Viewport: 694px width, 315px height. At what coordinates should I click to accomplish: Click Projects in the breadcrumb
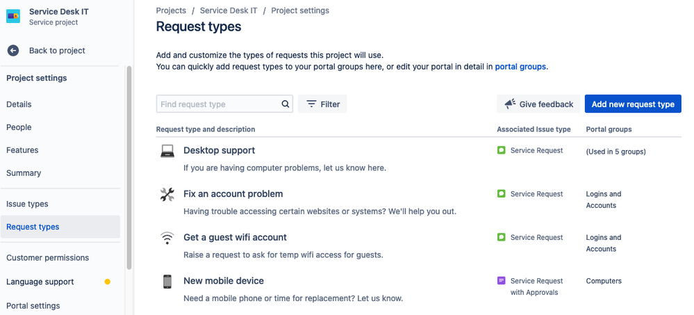(x=171, y=10)
